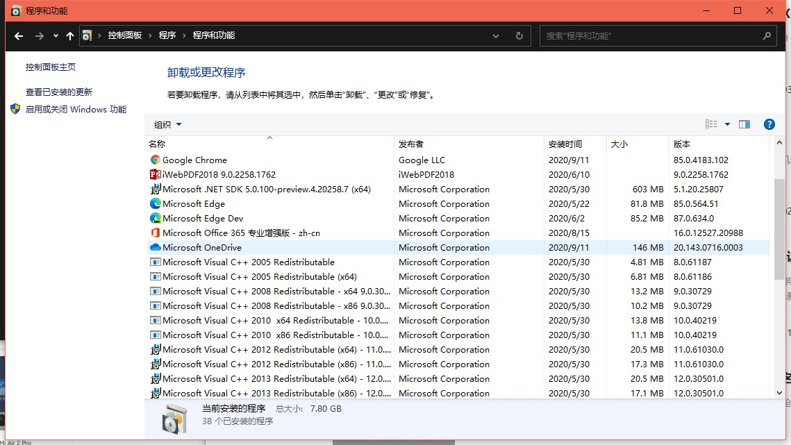791x445 pixels.
Task: Click icon of Visual C++ 2010 x86 Redistributable
Action: click(156, 335)
